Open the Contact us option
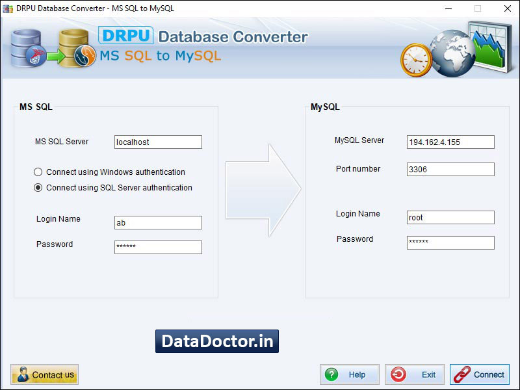520x390 pixels. [x=44, y=374]
